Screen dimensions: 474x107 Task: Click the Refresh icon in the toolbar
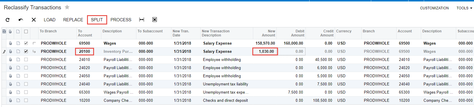pos(8,20)
